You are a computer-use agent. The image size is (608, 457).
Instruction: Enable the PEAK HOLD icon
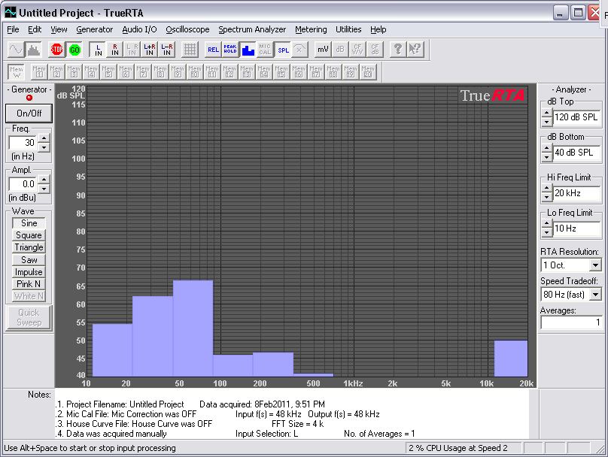tap(230, 50)
